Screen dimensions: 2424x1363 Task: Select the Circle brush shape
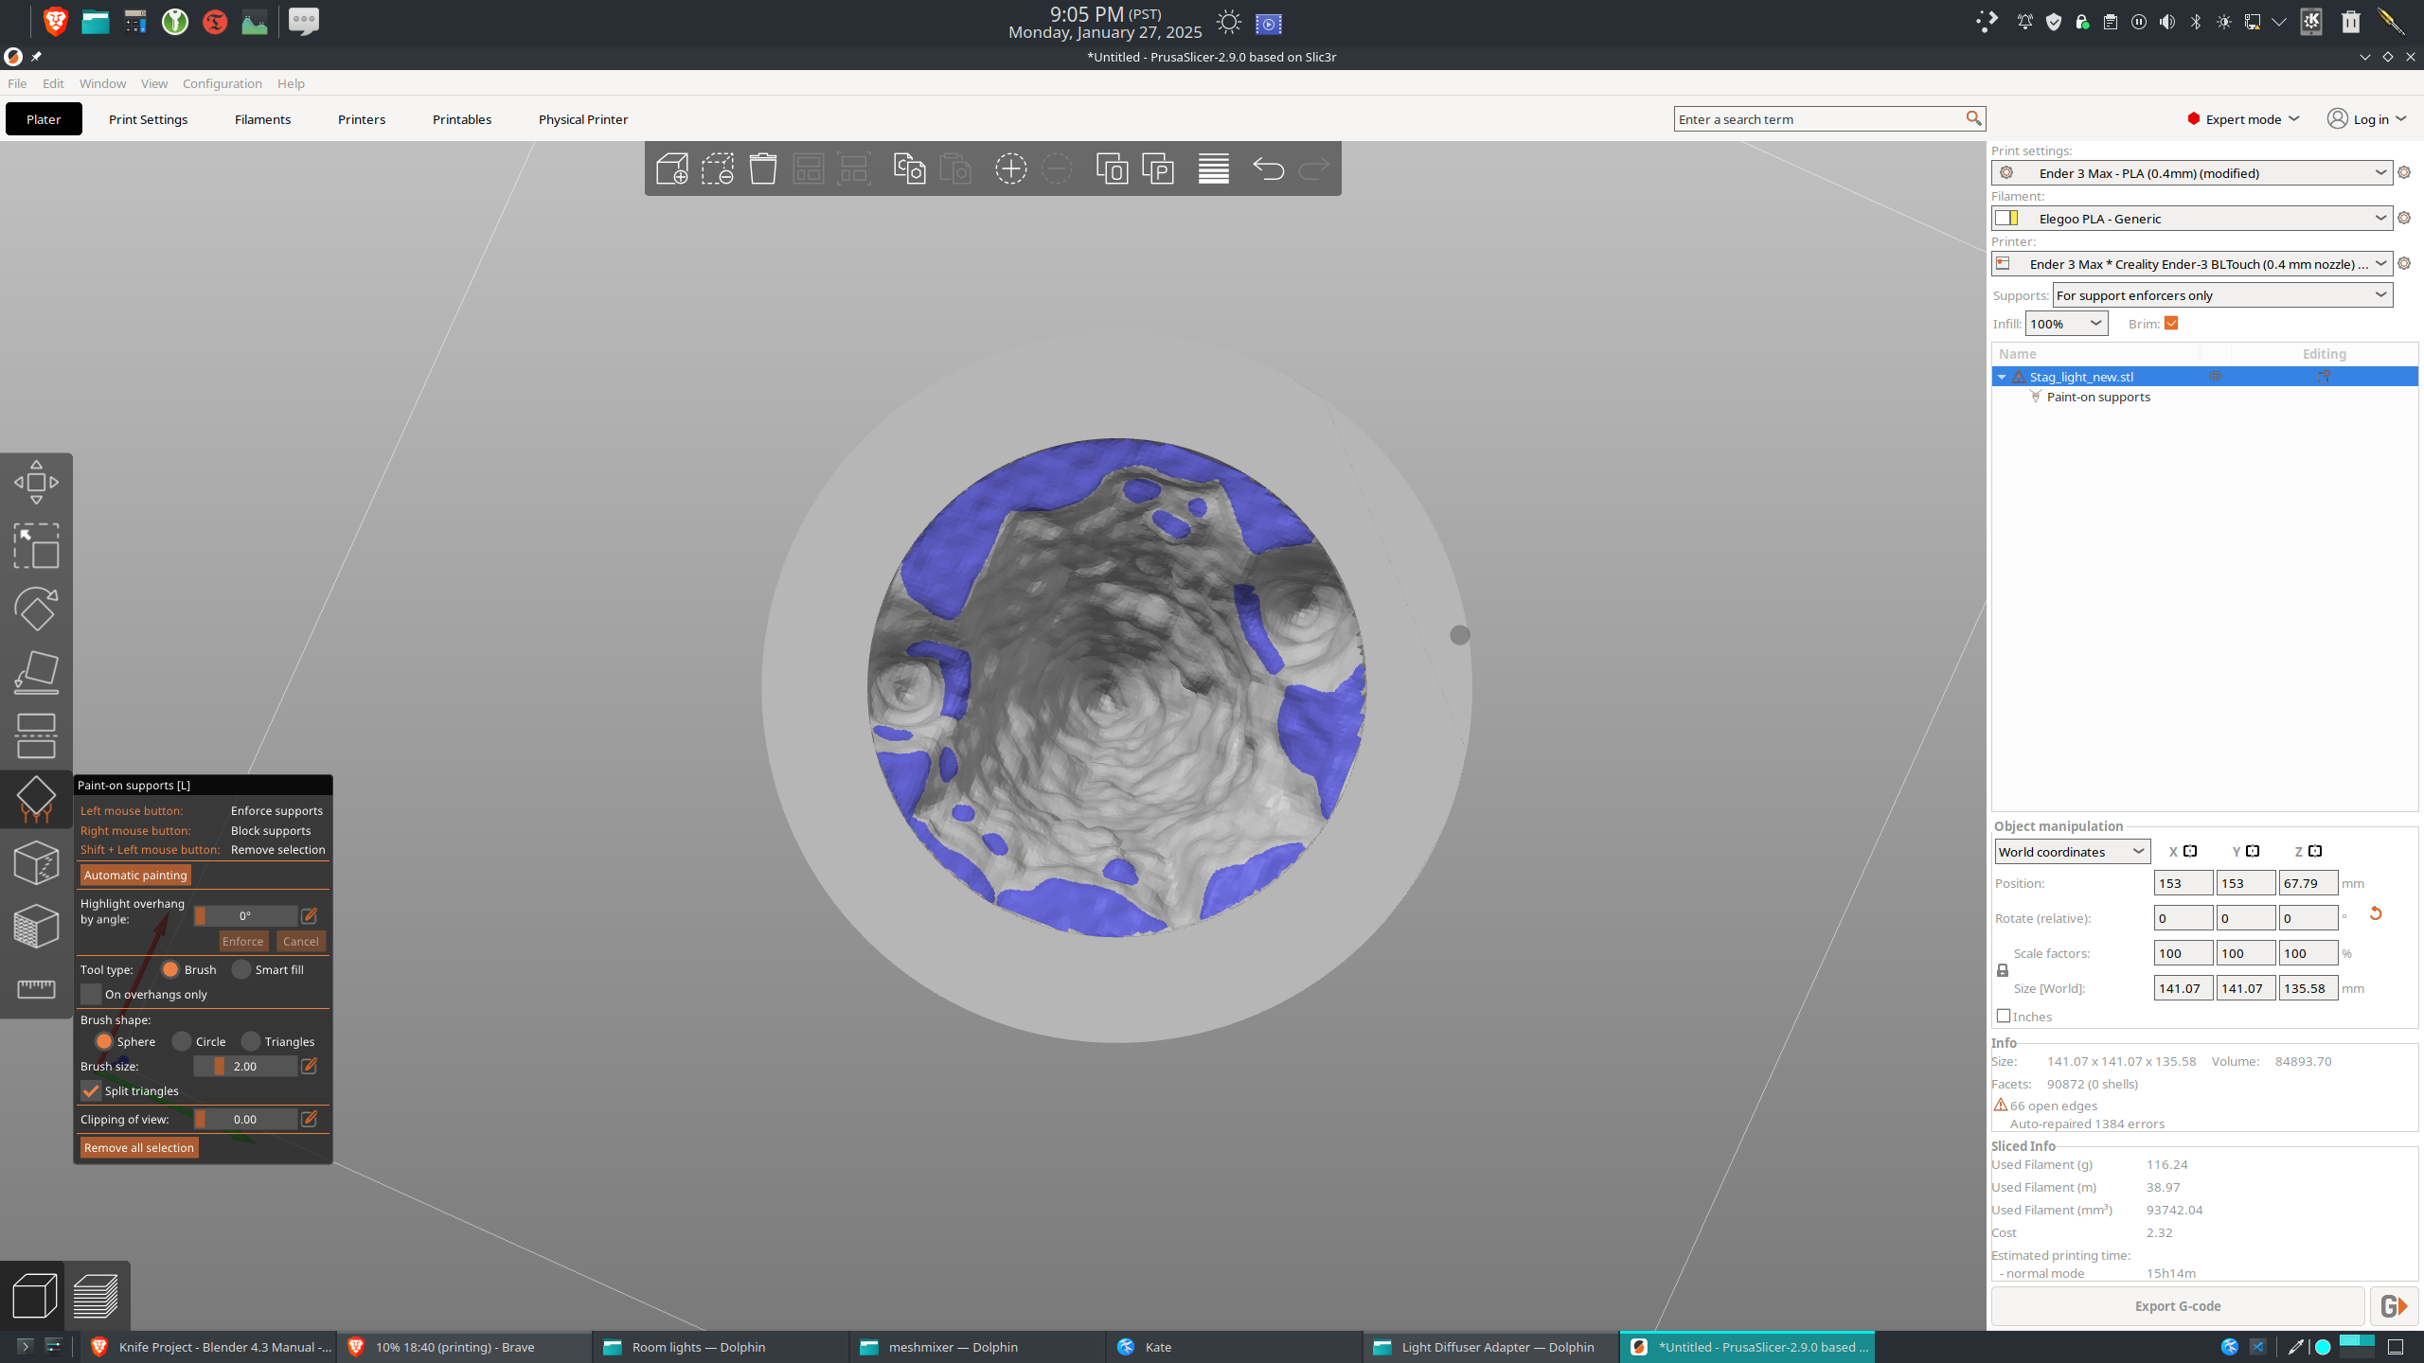pyautogui.click(x=182, y=1041)
